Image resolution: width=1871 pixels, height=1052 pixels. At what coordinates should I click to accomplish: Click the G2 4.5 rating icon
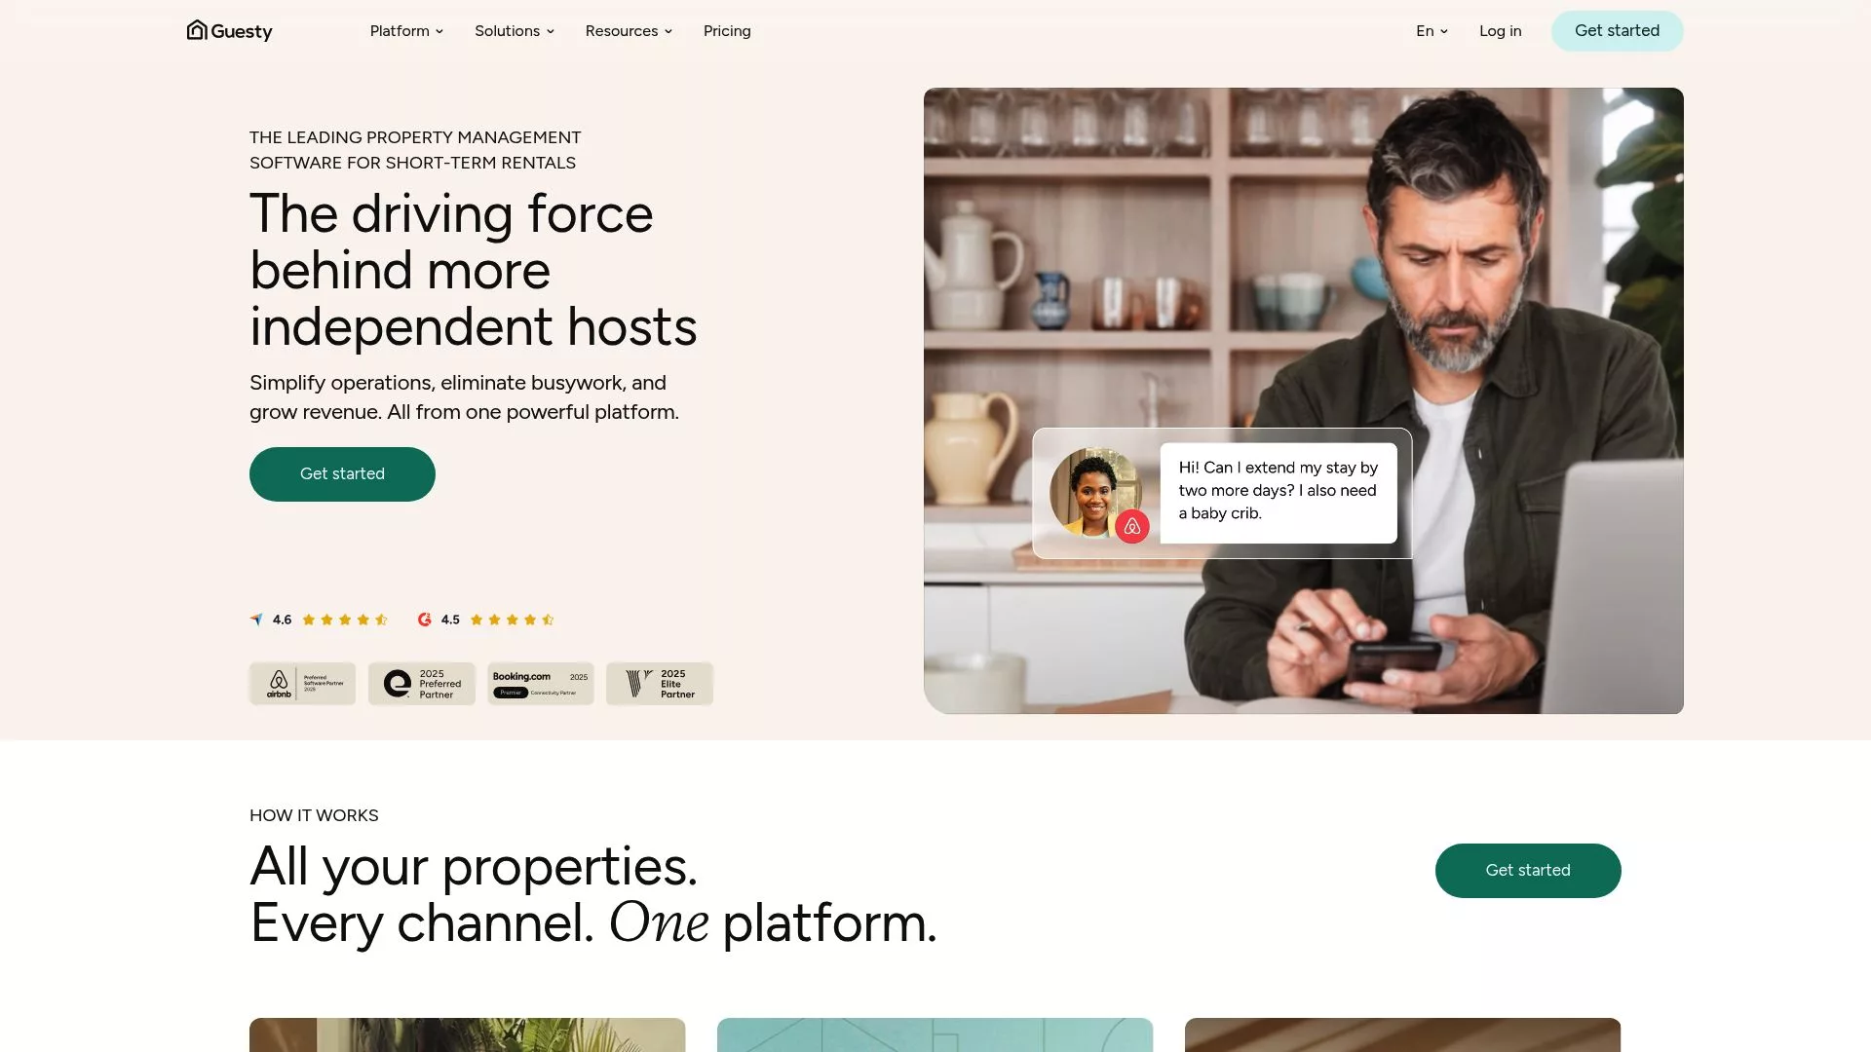click(x=424, y=620)
